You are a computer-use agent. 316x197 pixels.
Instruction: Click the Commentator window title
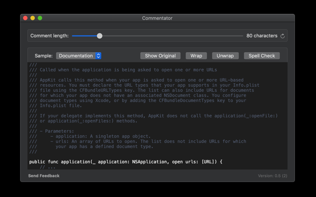coord(157,18)
